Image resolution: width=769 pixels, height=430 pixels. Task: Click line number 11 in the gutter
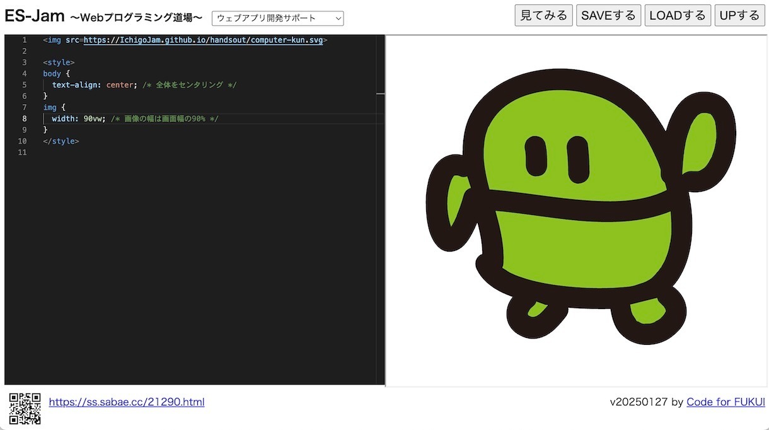[x=23, y=153]
